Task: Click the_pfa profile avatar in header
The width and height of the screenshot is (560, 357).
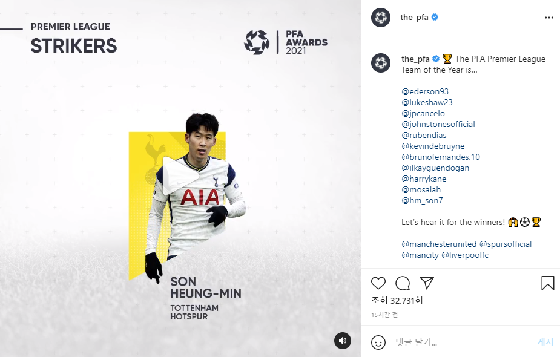Action: (x=381, y=18)
